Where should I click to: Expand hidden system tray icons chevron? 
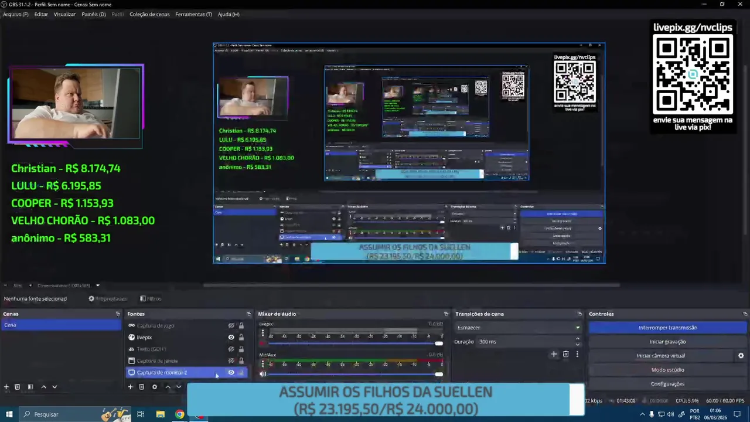[x=642, y=414]
